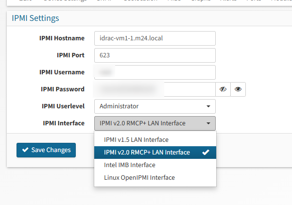Click the "IPMI Userlevel" form label
Image resolution: width=292 pixels, height=205 pixels.
click(62, 106)
